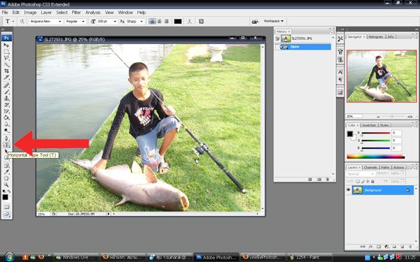This screenshot has height=262, width=420.
Task: Select the Lasso tool
Action: tap(6, 58)
